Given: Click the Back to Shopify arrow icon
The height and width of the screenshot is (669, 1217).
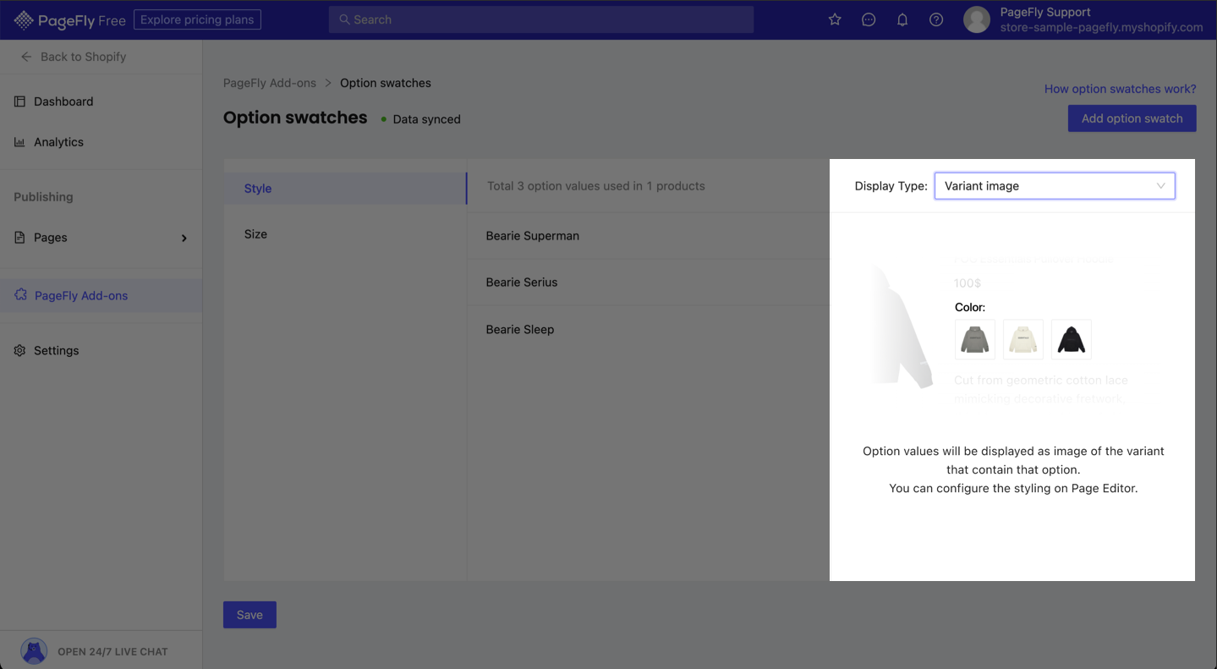Looking at the screenshot, I should tap(26, 57).
